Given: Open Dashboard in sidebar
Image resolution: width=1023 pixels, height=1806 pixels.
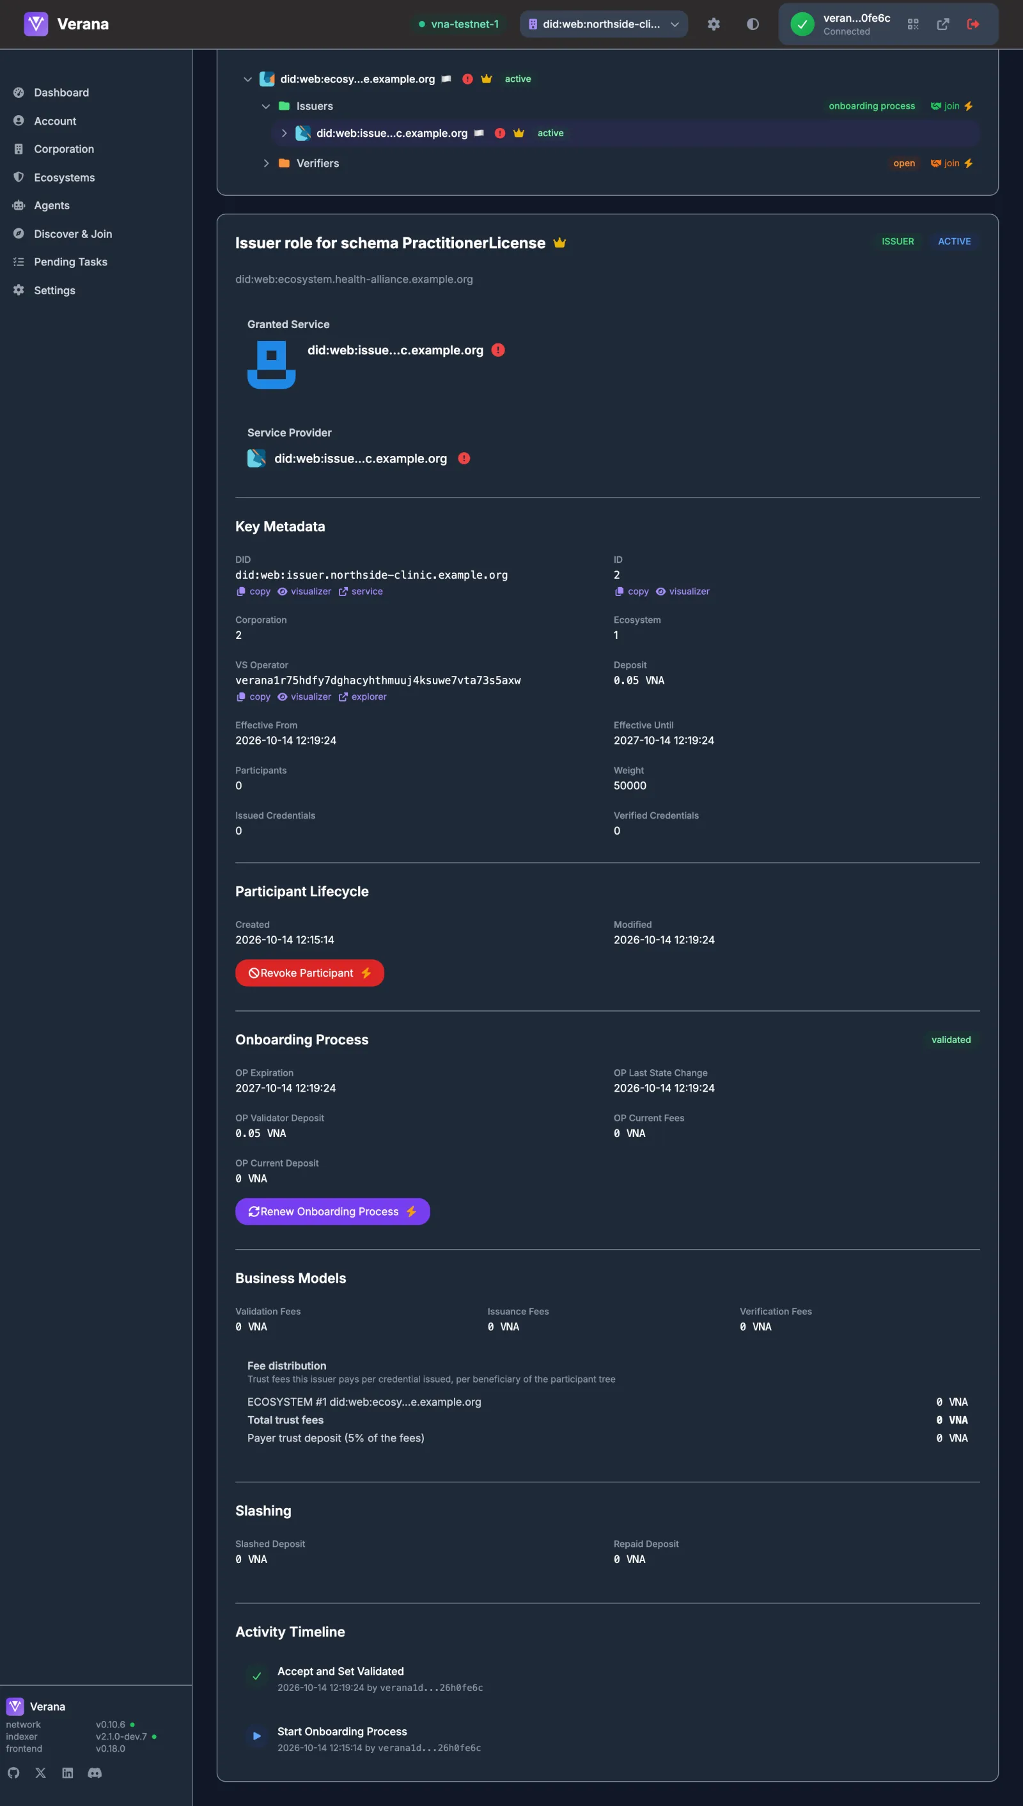Looking at the screenshot, I should (61, 93).
